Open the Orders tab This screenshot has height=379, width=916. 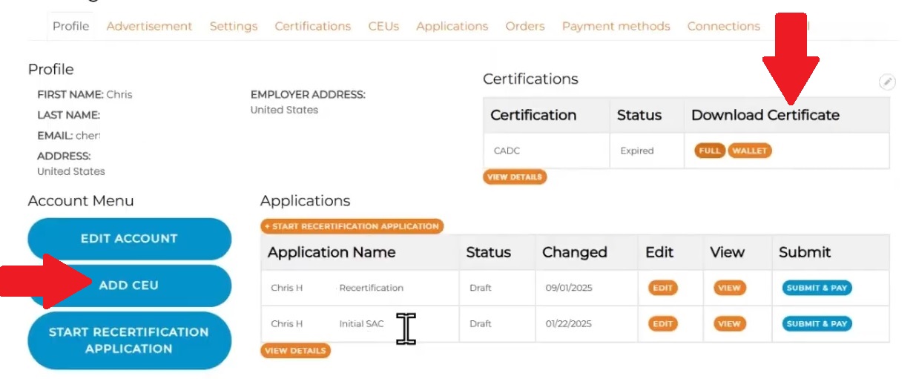tap(525, 26)
